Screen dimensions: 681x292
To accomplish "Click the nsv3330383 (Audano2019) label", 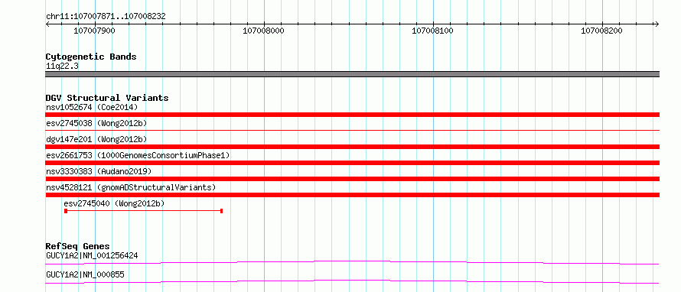I will point(99,171).
